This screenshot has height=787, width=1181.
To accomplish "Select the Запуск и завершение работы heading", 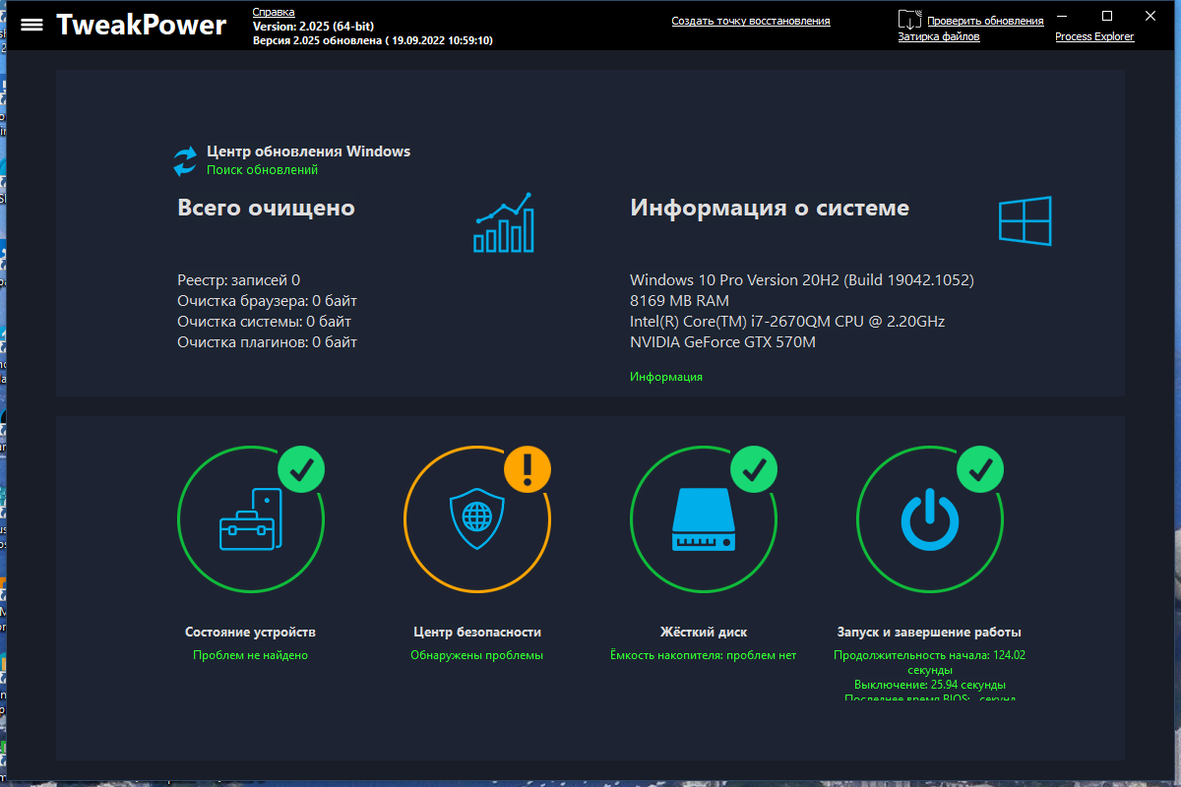I will (x=929, y=633).
